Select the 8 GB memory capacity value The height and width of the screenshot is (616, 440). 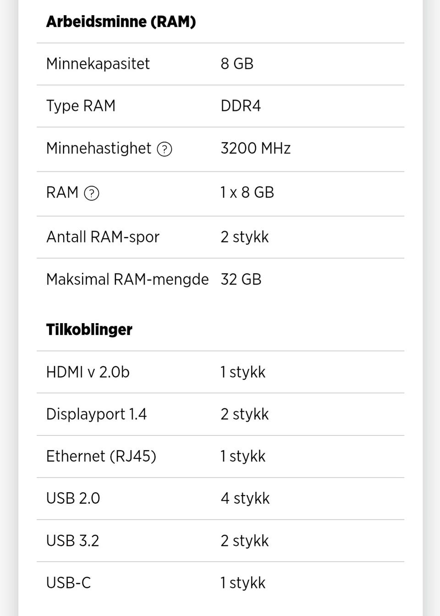pos(237,64)
